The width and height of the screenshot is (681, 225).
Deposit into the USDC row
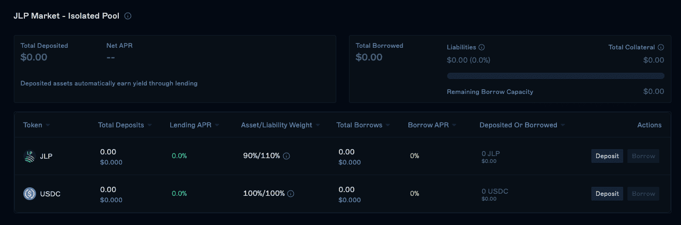click(x=607, y=194)
